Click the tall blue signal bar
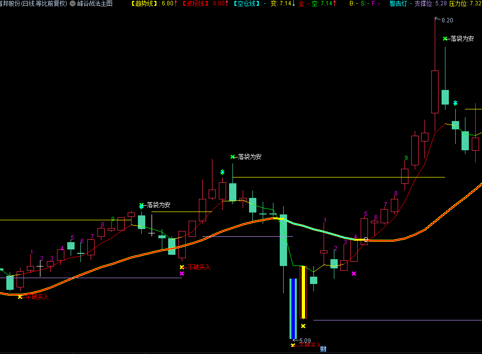Image resolution: width=482 pixels, height=354 pixels. 293,308
